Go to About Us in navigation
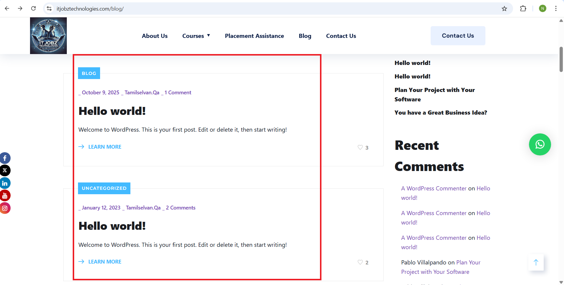This screenshot has width=564, height=285. coord(155,36)
